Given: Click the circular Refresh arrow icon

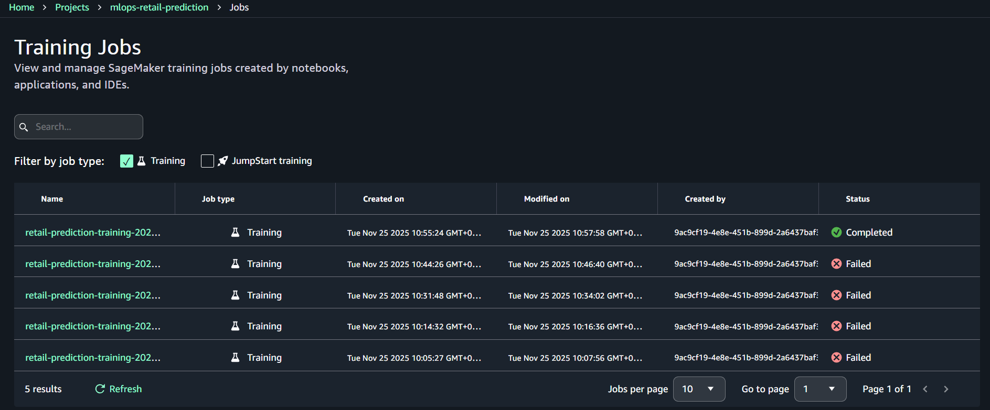Looking at the screenshot, I should tap(100, 389).
